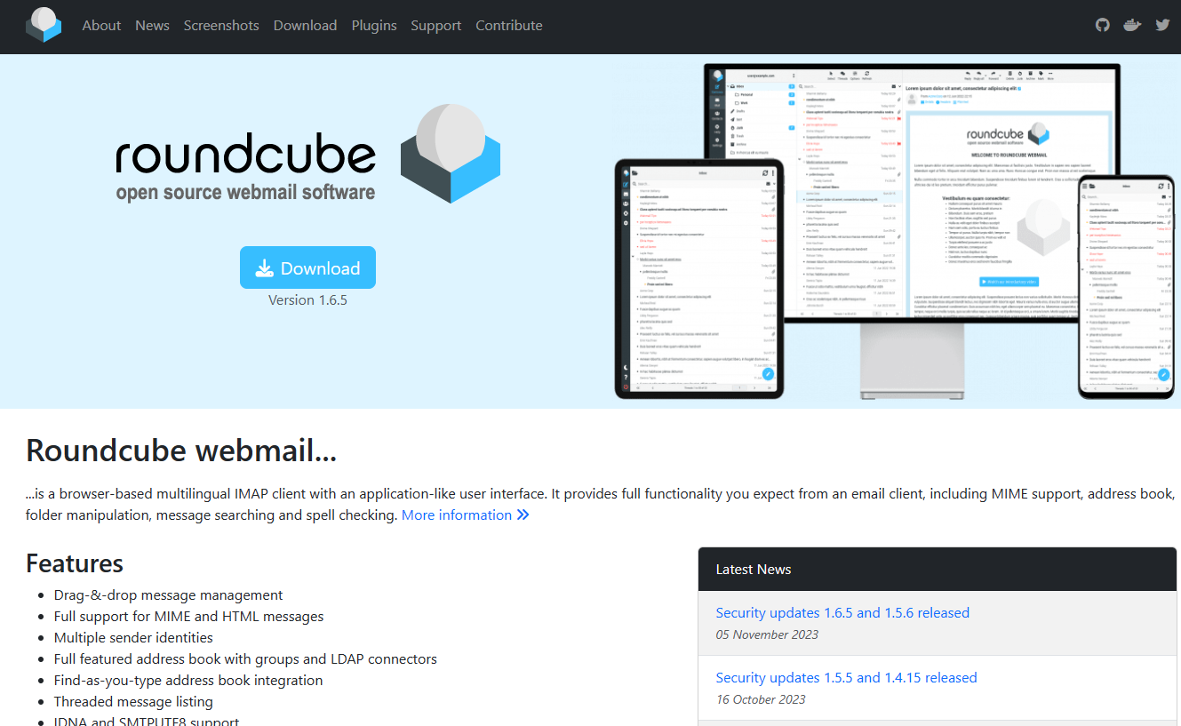The height and width of the screenshot is (726, 1181).
Task: Click Full support for MIME and HTML messages
Action: (188, 616)
